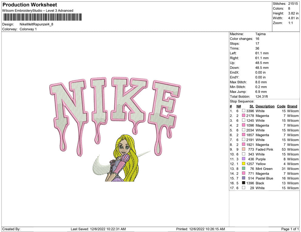This screenshot has width=301, height=232.
Task: Click the Rapunzel figure in the design preview
Action: tap(122, 158)
